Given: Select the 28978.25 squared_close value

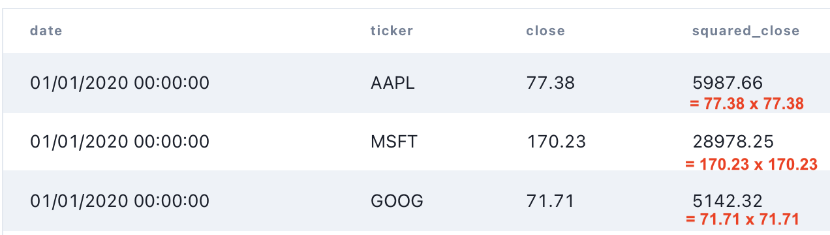Looking at the screenshot, I should [733, 141].
